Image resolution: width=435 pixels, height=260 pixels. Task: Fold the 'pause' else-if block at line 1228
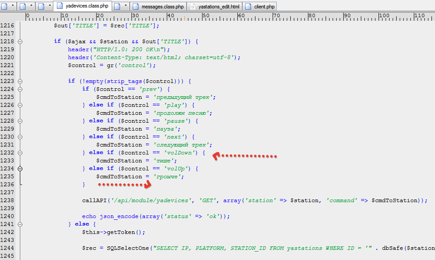click(x=20, y=121)
